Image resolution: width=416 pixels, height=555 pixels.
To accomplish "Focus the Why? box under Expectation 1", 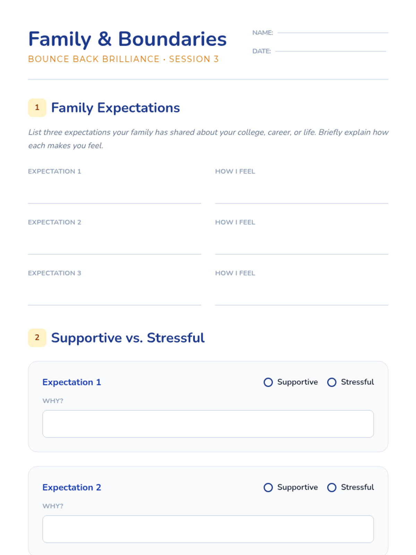I will coord(208,424).
